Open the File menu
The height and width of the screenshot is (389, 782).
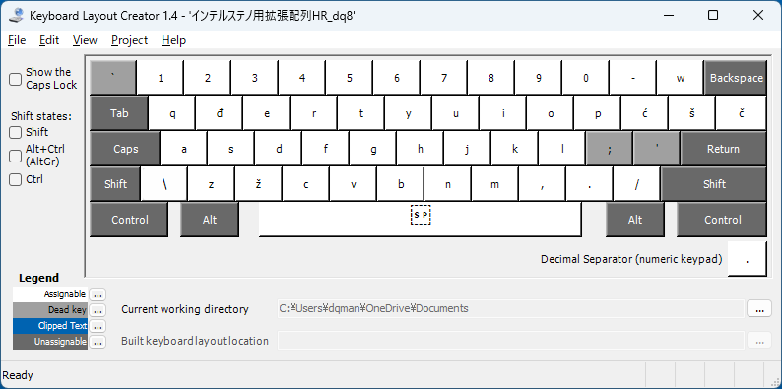(17, 40)
